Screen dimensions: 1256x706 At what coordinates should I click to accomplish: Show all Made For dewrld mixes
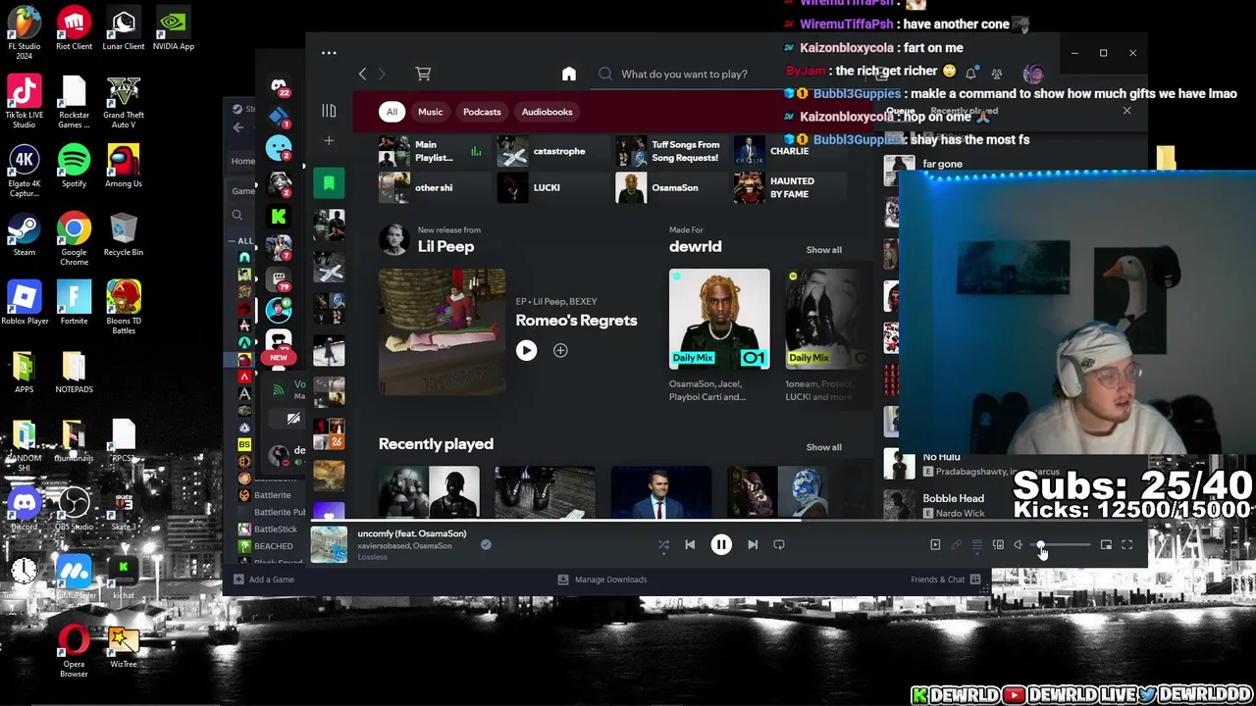click(823, 250)
